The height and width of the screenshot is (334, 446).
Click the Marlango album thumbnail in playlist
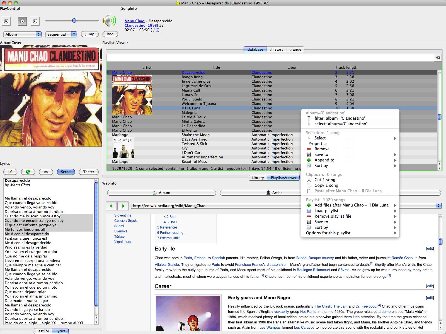(x=124, y=148)
